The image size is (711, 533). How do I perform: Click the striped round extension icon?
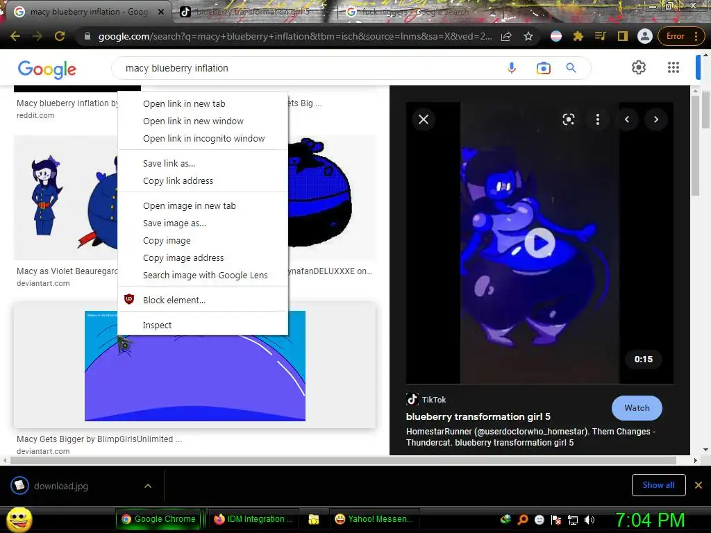[556, 36]
